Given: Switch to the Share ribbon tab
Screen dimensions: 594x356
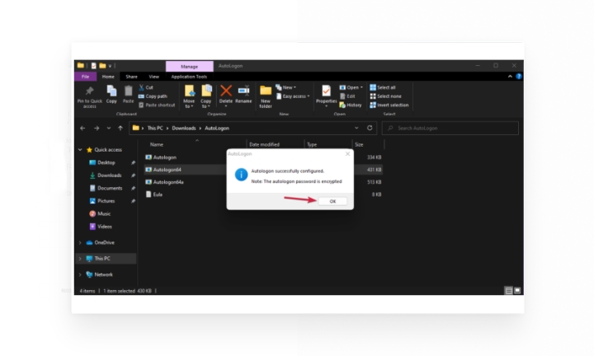Looking at the screenshot, I should 131,77.
